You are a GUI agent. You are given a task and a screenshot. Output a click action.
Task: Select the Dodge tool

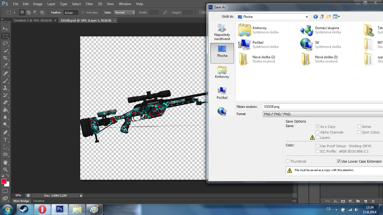(x=5, y=124)
